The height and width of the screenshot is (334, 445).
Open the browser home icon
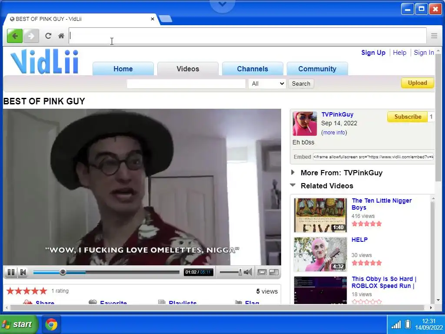[61, 36]
